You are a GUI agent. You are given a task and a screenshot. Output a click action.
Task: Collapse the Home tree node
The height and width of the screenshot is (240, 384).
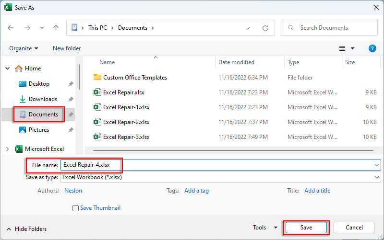coord(7,69)
